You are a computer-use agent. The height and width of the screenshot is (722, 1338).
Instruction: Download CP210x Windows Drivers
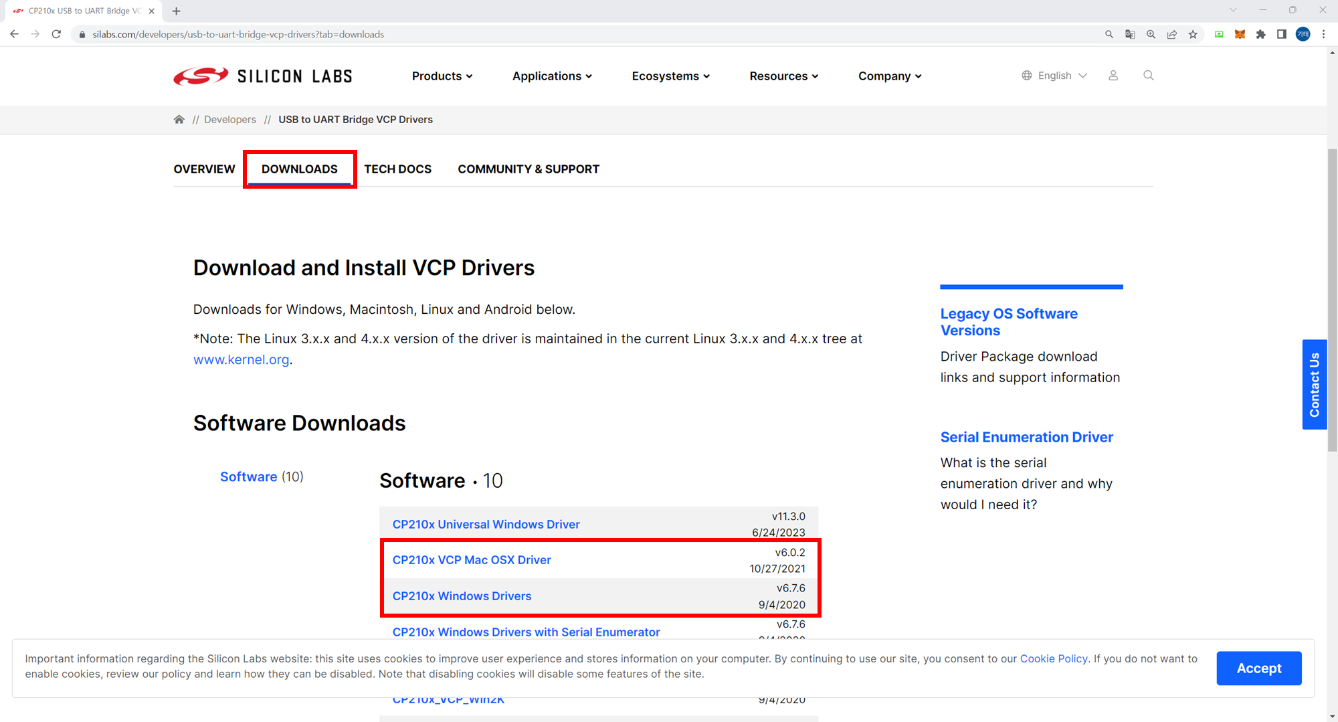click(x=462, y=596)
